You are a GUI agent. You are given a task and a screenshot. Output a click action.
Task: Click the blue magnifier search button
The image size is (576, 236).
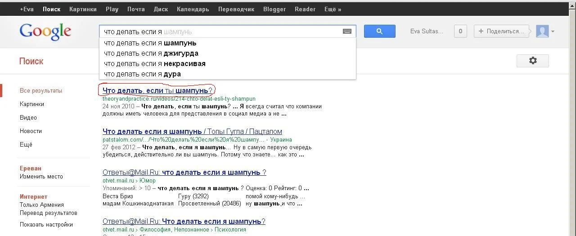(379, 31)
